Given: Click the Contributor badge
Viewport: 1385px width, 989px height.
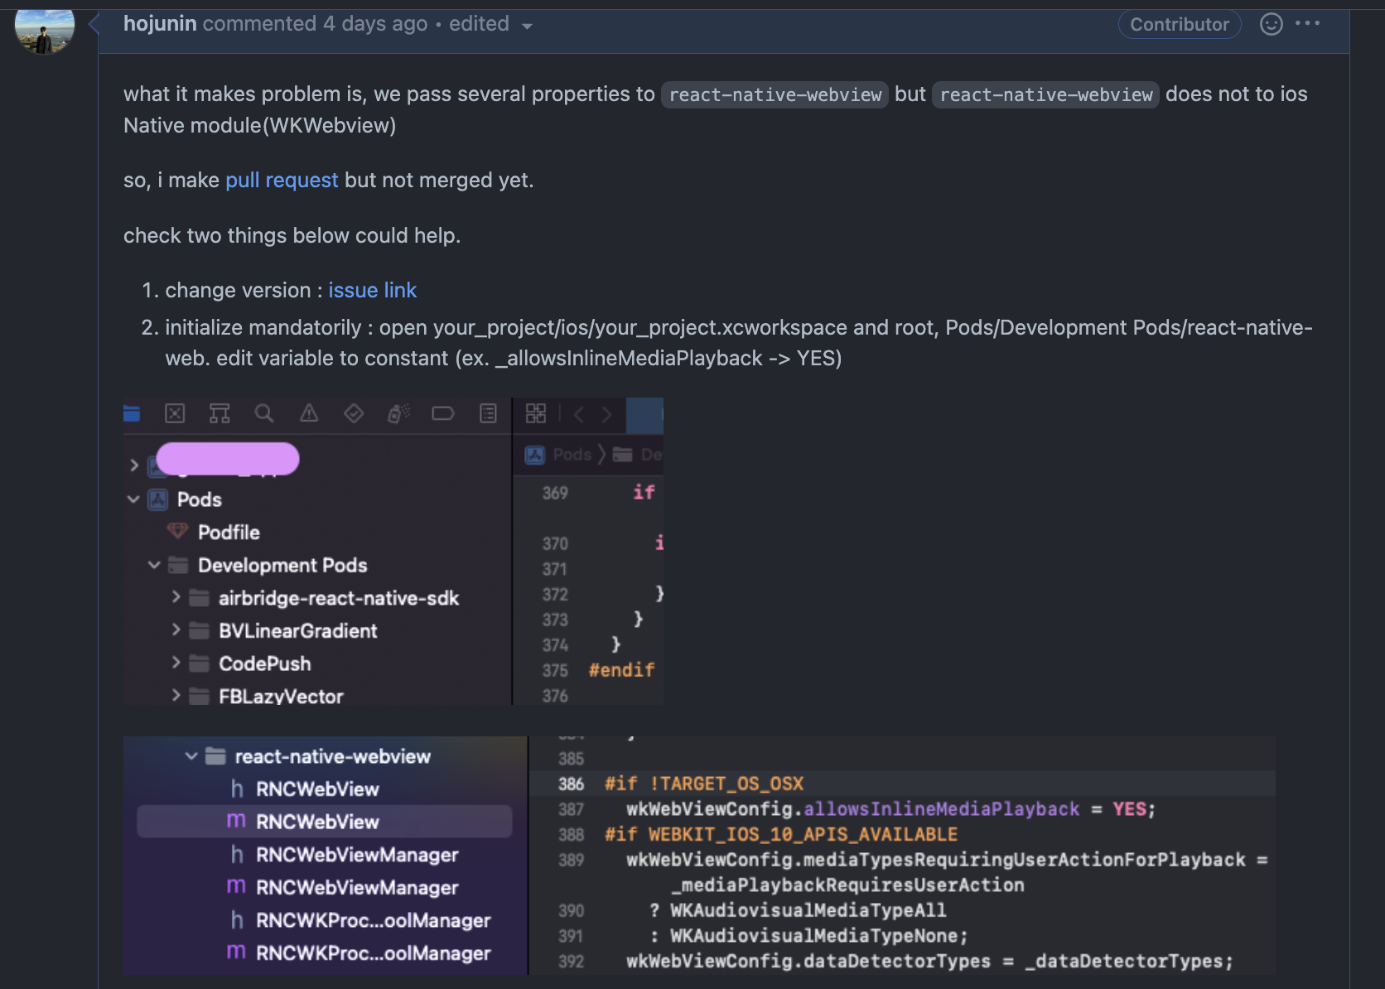Looking at the screenshot, I should 1180,25.
